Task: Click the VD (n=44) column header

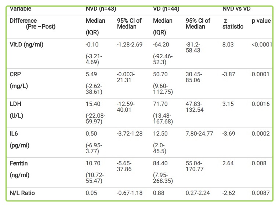Action: point(166,8)
